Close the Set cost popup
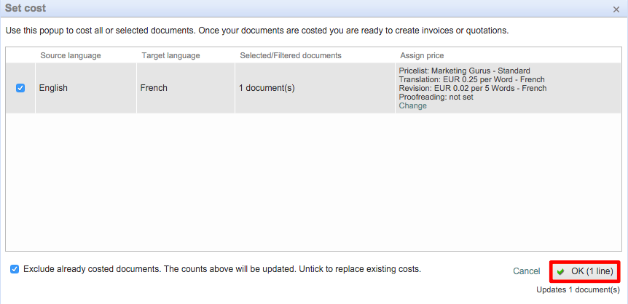The image size is (628, 304). pos(616,9)
